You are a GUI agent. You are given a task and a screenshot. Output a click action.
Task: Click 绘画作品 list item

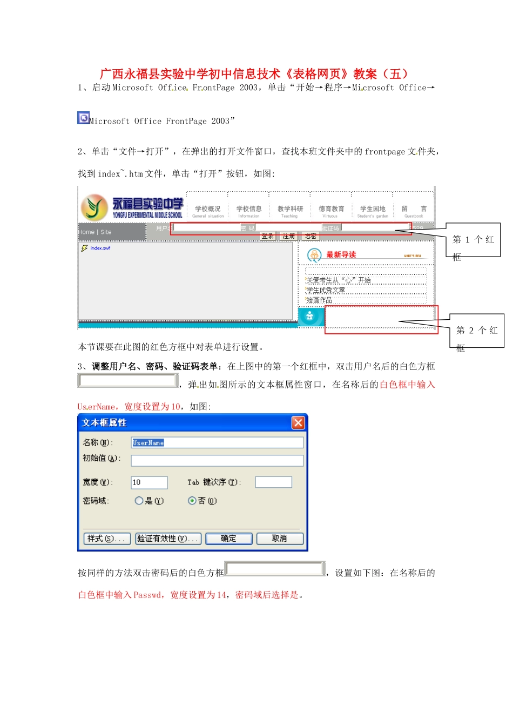coord(319,300)
